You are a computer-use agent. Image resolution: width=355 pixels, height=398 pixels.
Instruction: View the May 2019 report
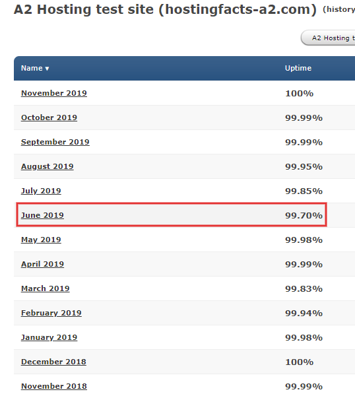[x=41, y=240]
